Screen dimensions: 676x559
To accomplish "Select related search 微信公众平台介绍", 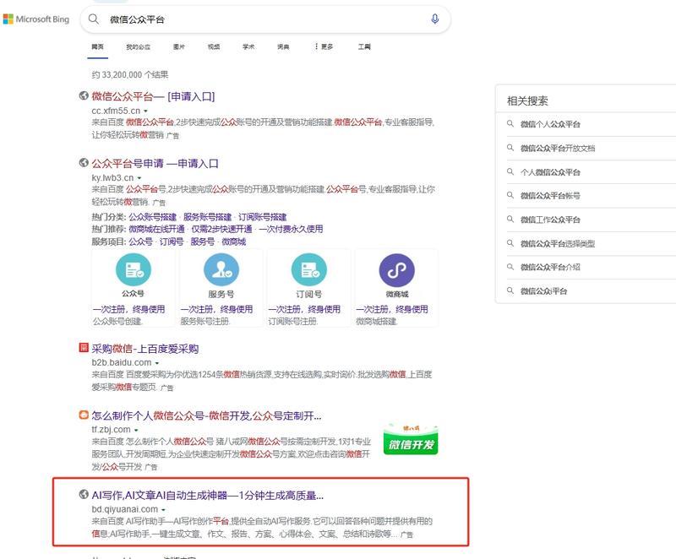I will 550,267.
